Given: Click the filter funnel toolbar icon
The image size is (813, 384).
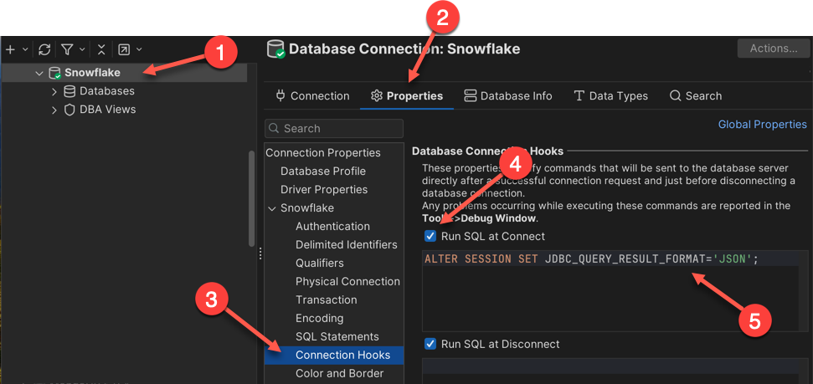Looking at the screenshot, I should 67,49.
